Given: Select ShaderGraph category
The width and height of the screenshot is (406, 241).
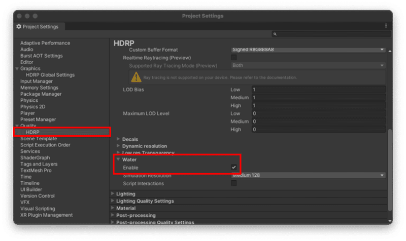Looking at the screenshot, I should [35, 158].
